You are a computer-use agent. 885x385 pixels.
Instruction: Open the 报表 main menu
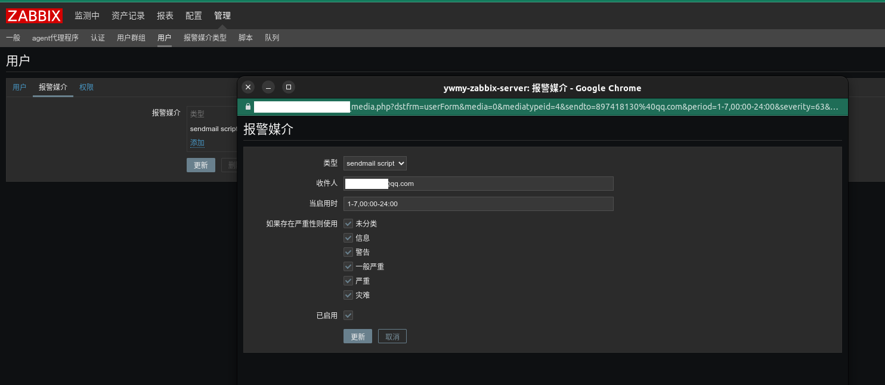coord(165,16)
